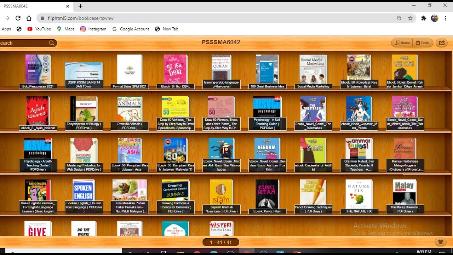Click the 1 - 41 / 41 page indicator

tap(221, 242)
